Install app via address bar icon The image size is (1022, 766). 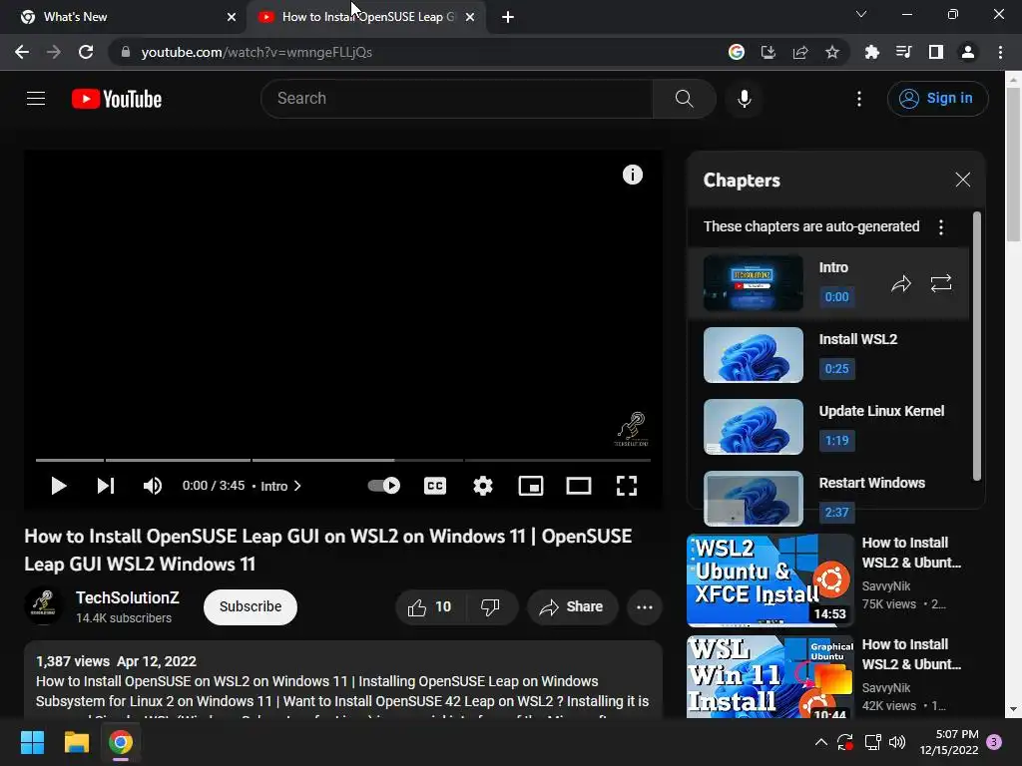(x=767, y=52)
